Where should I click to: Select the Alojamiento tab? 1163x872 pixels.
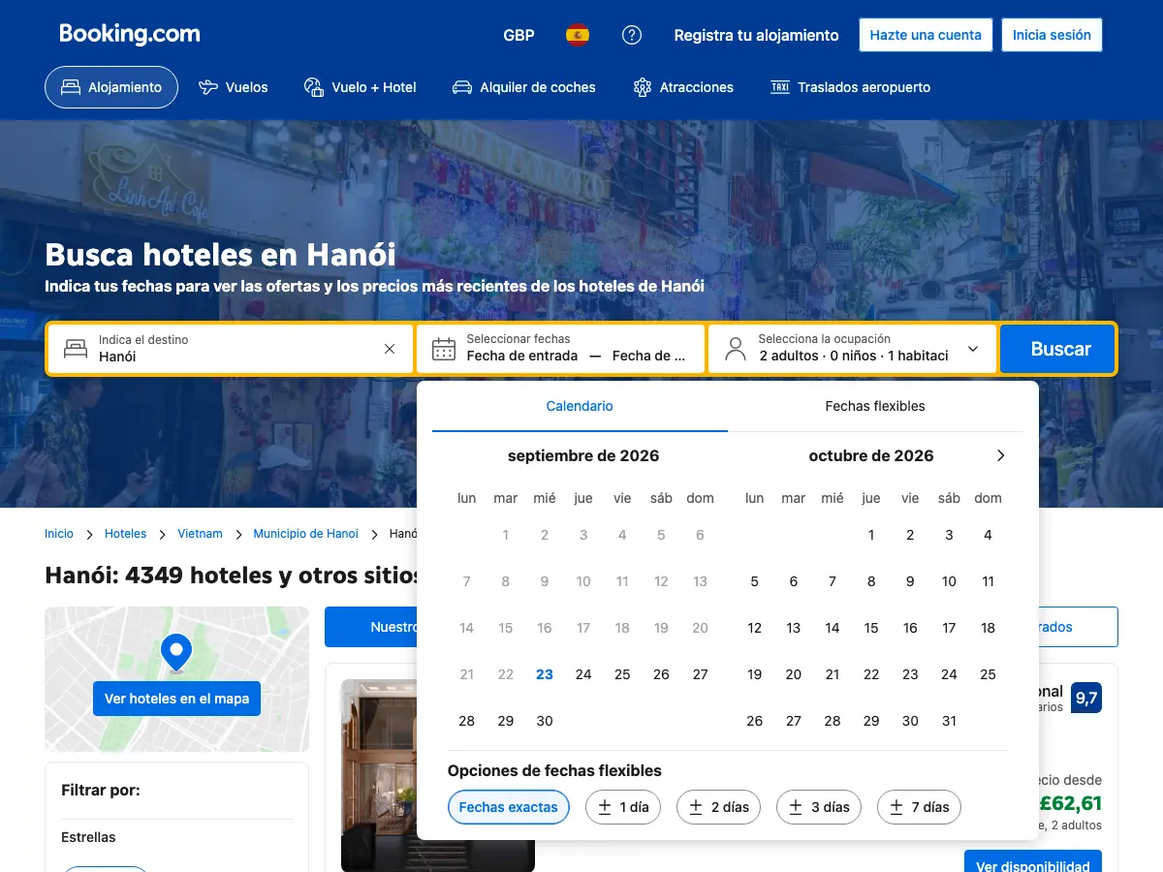pos(111,87)
